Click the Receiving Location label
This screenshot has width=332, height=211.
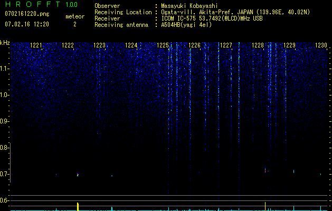coord(123,12)
